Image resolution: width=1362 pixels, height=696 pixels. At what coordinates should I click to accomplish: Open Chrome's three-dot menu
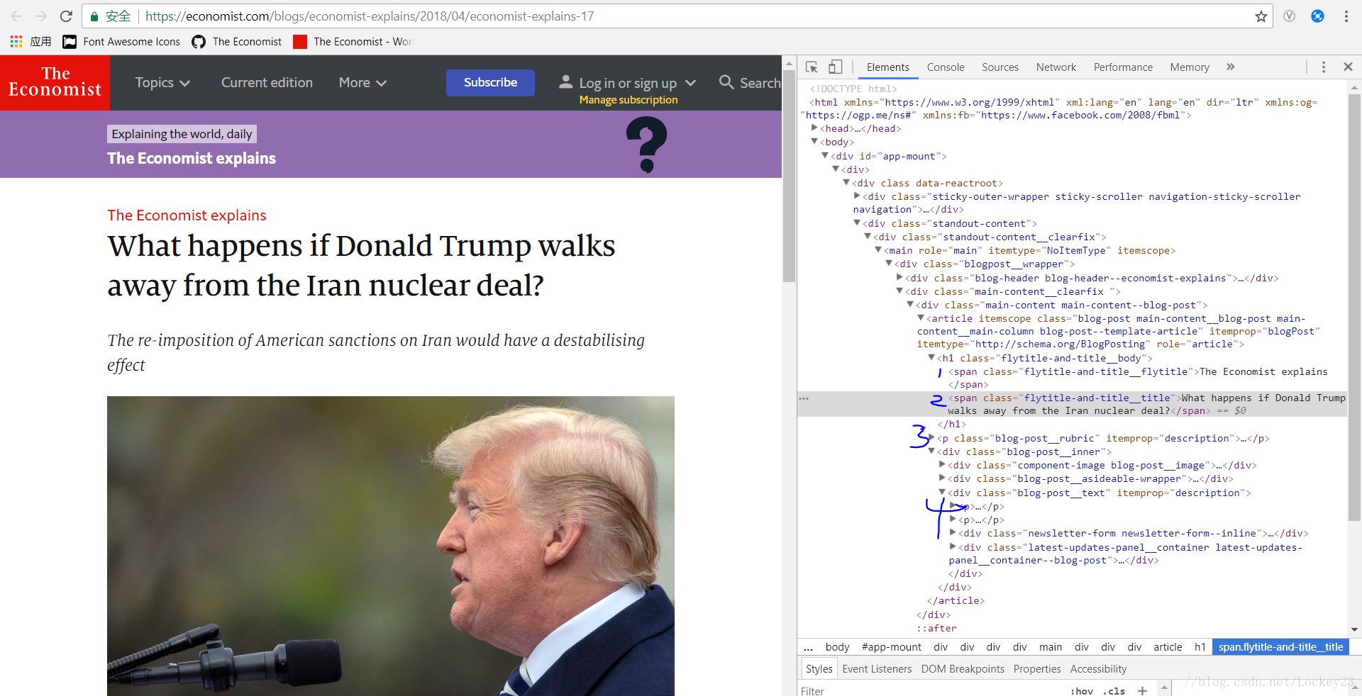click(1346, 16)
